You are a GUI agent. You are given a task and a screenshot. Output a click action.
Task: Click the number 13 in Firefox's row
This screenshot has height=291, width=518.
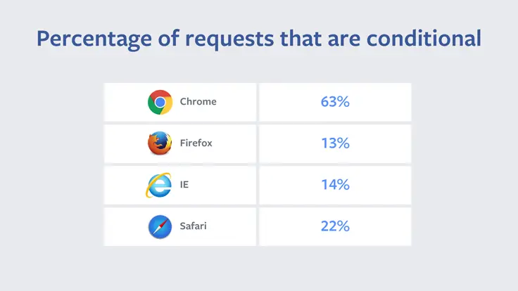tap(328, 143)
